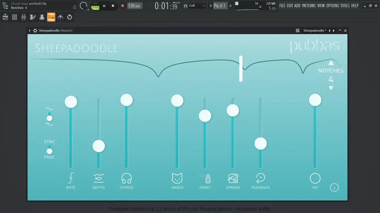The width and height of the screenshot is (380, 213).
Task: Click the Spray slider handle
Action: pyautogui.click(x=205, y=116)
